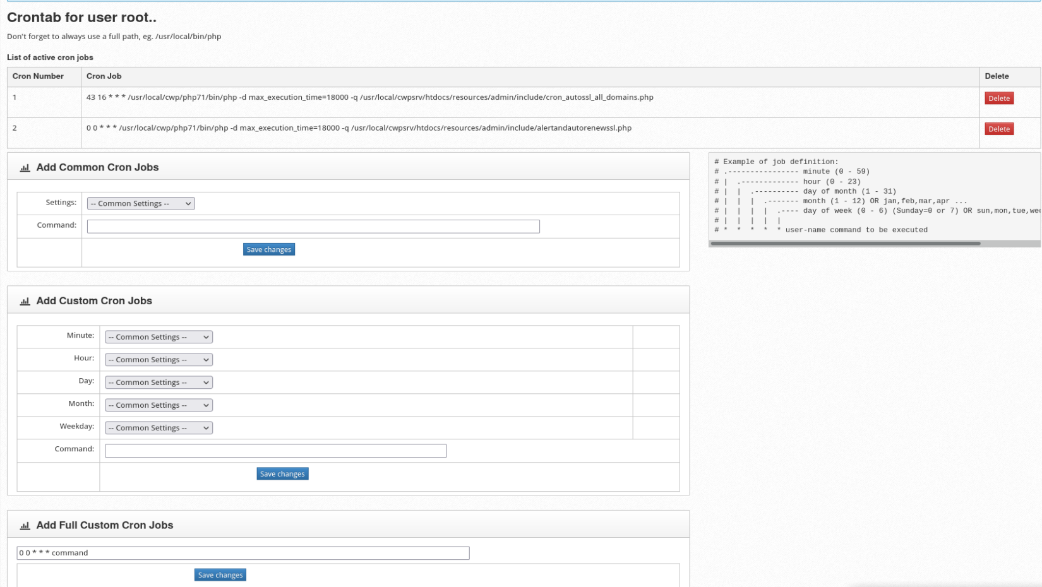Click the full custom cron job input field
Screen dimensions: 1042x587
tap(243, 552)
